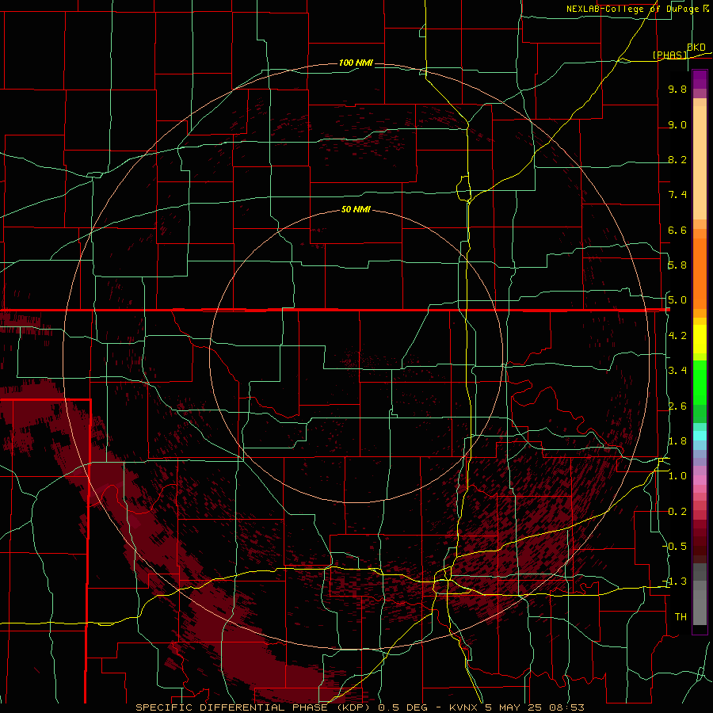
Task: Click the Specific Differential Phase KVNX caption
Action: 360,707
